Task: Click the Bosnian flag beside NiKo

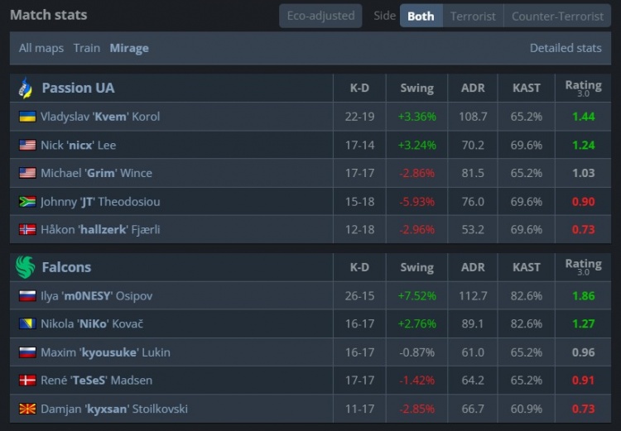Action: click(x=27, y=324)
